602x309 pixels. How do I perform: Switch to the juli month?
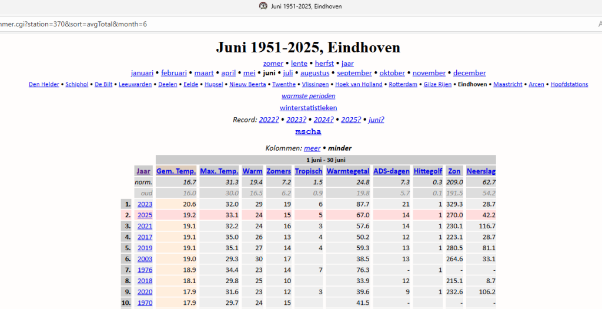tap(288, 72)
